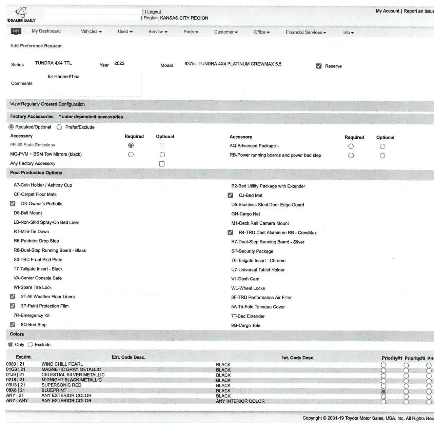Go to My Dashboard
Screen dimensions: 434x423
(46, 31)
